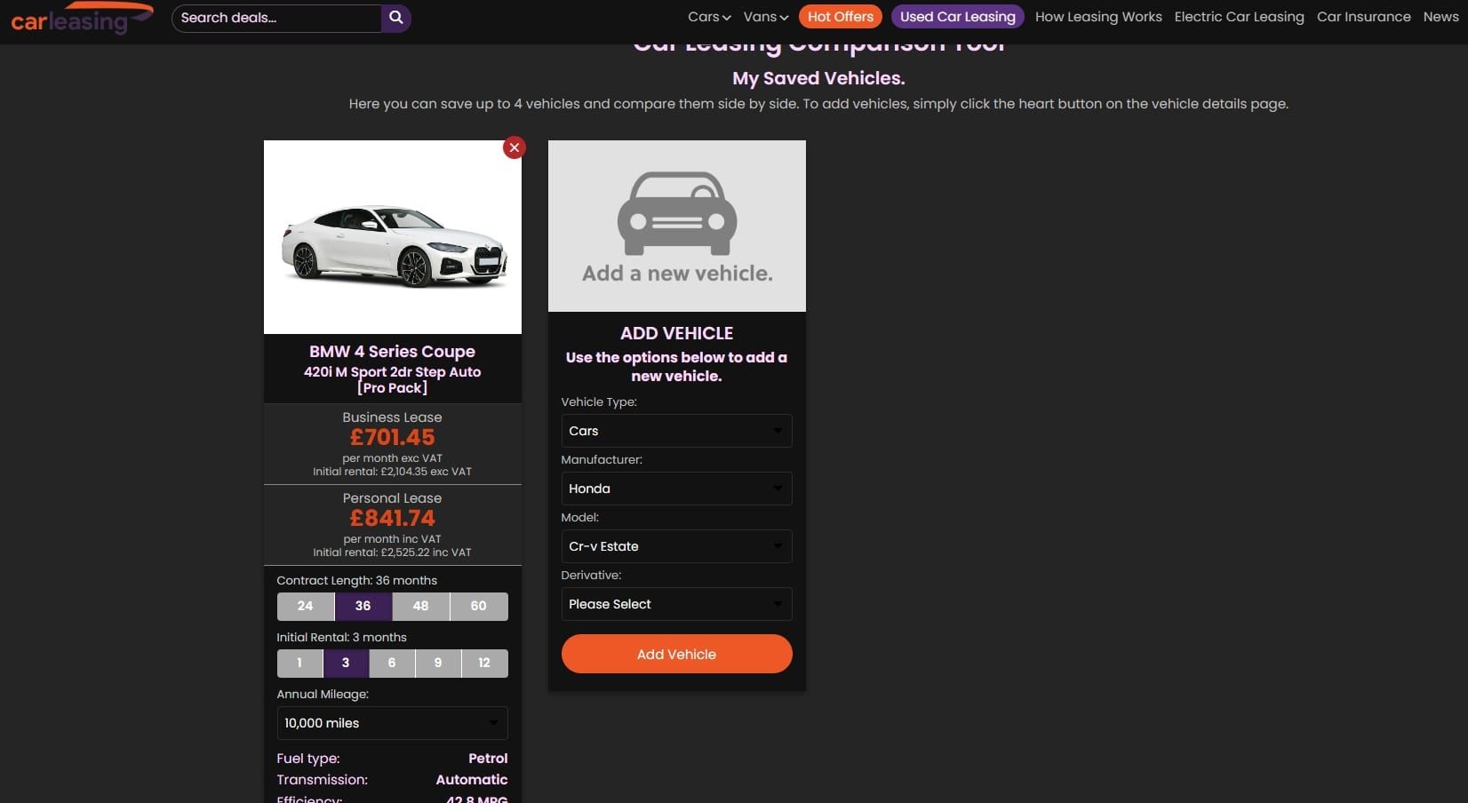Click the search deals input field
This screenshot has height=803, width=1468.
(x=275, y=17)
